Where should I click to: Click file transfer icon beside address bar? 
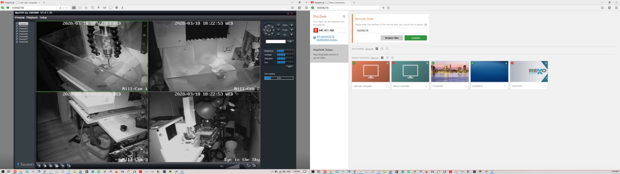(388, 8)
